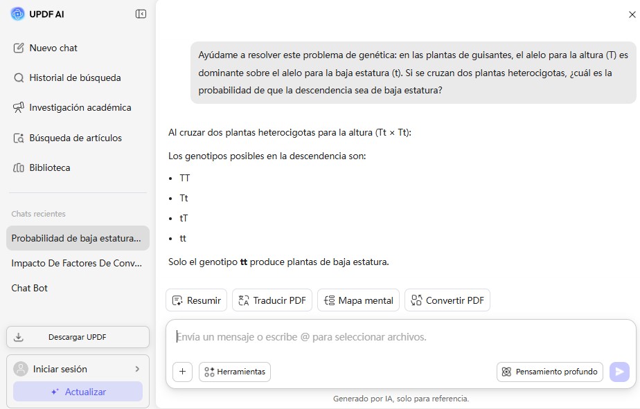Click the Resumir button
The width and height of the screenshot is (640, 409).
(196, 300)
